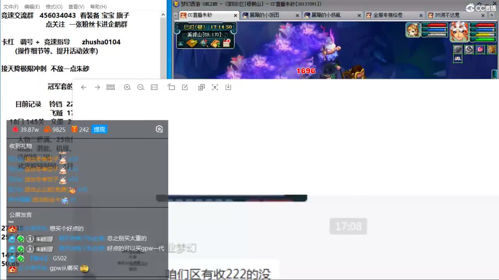Viewport: 499px width, 280px height.
Task: Click the pink peach buff icon
Action: pyautogui.click(x=481, y=49)
